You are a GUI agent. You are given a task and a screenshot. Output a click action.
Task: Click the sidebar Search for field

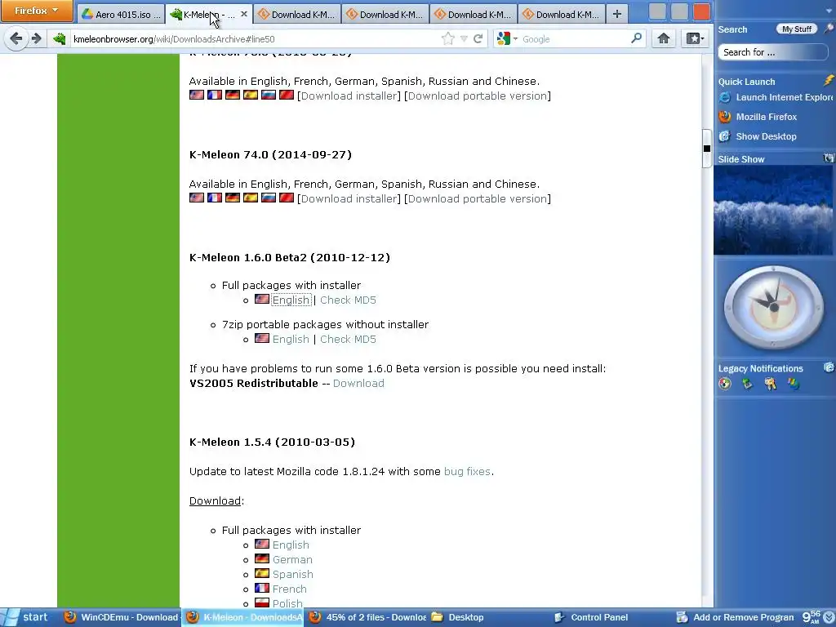click(772, 52)
